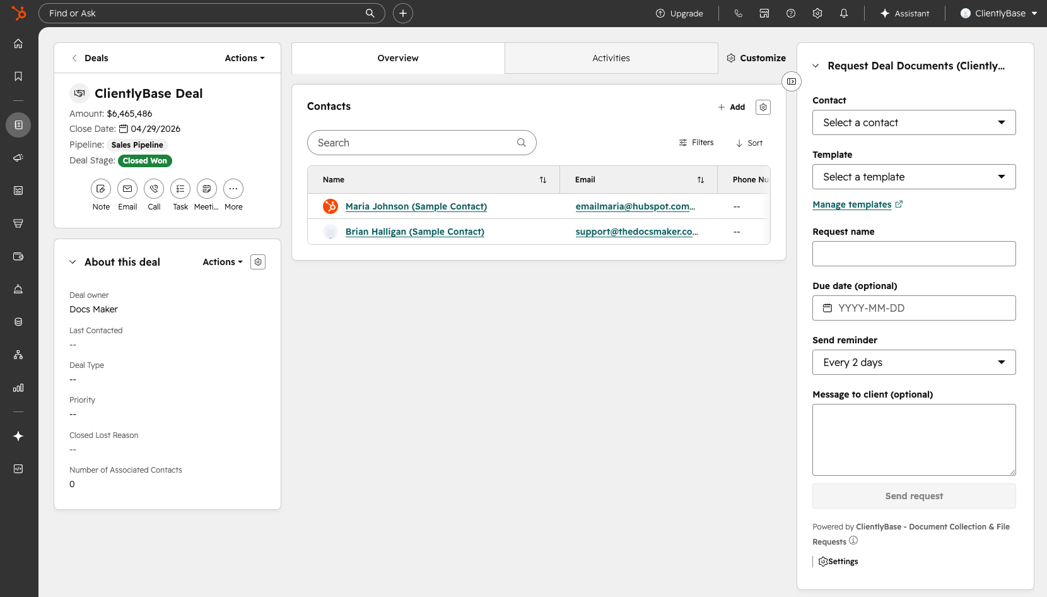Schedule a Meeting from the deal
Image resolution: width=1047 pixels, height=597 pixels.
(x=207, y=189)
